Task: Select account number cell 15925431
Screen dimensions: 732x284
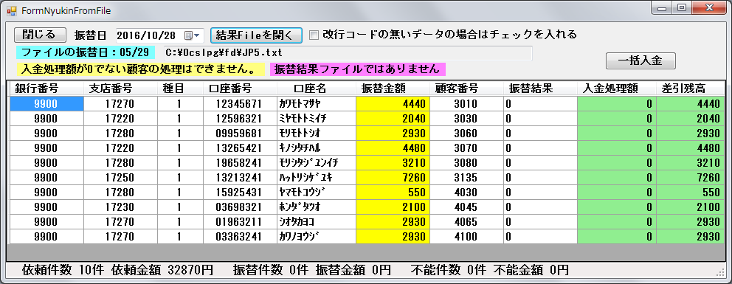Action: click(x=240, y=192)
